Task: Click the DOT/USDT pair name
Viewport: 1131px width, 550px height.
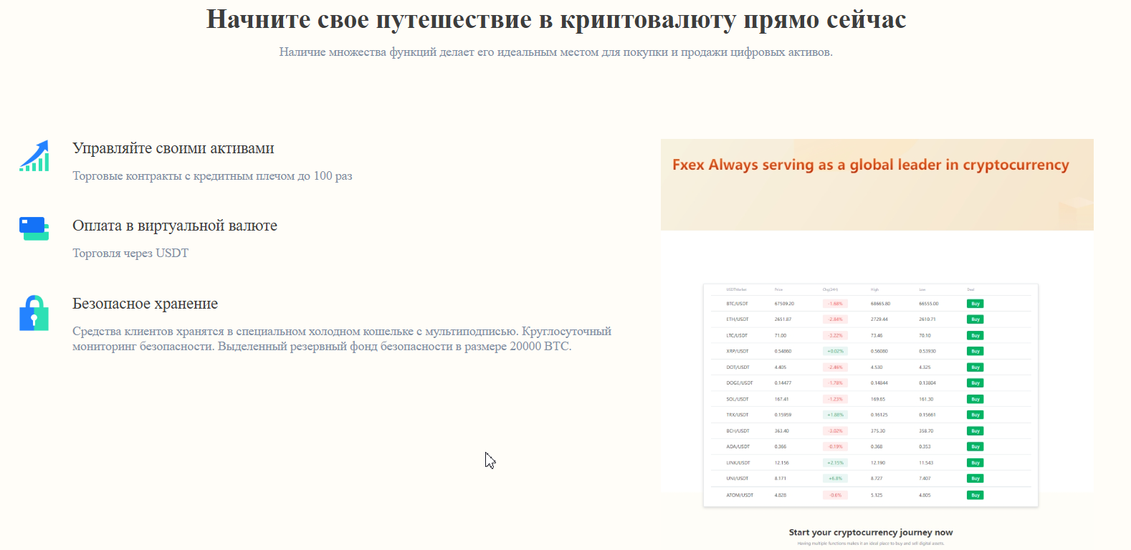Action: tap(738, 367)
